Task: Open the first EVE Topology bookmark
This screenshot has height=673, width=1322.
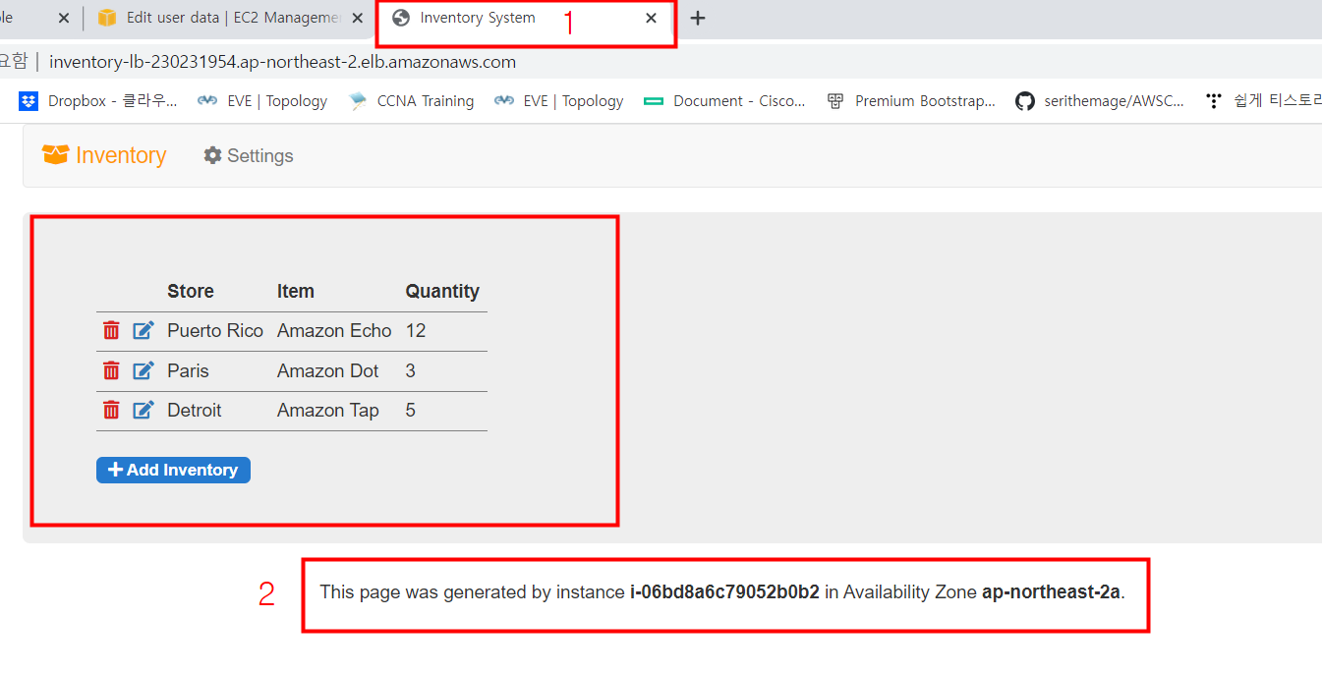Action: [262, 100]
